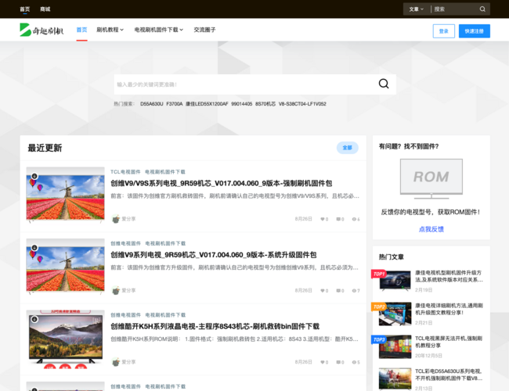Click the 登录 button
Image resolution: width=509 pixels, height=391 pixels.
(x=444, y=31)
